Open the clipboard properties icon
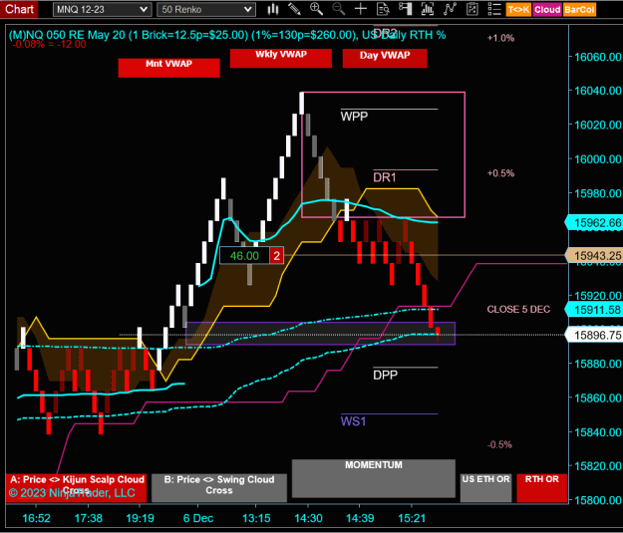Viewport: 623px width, 533px height. (472, 9)
